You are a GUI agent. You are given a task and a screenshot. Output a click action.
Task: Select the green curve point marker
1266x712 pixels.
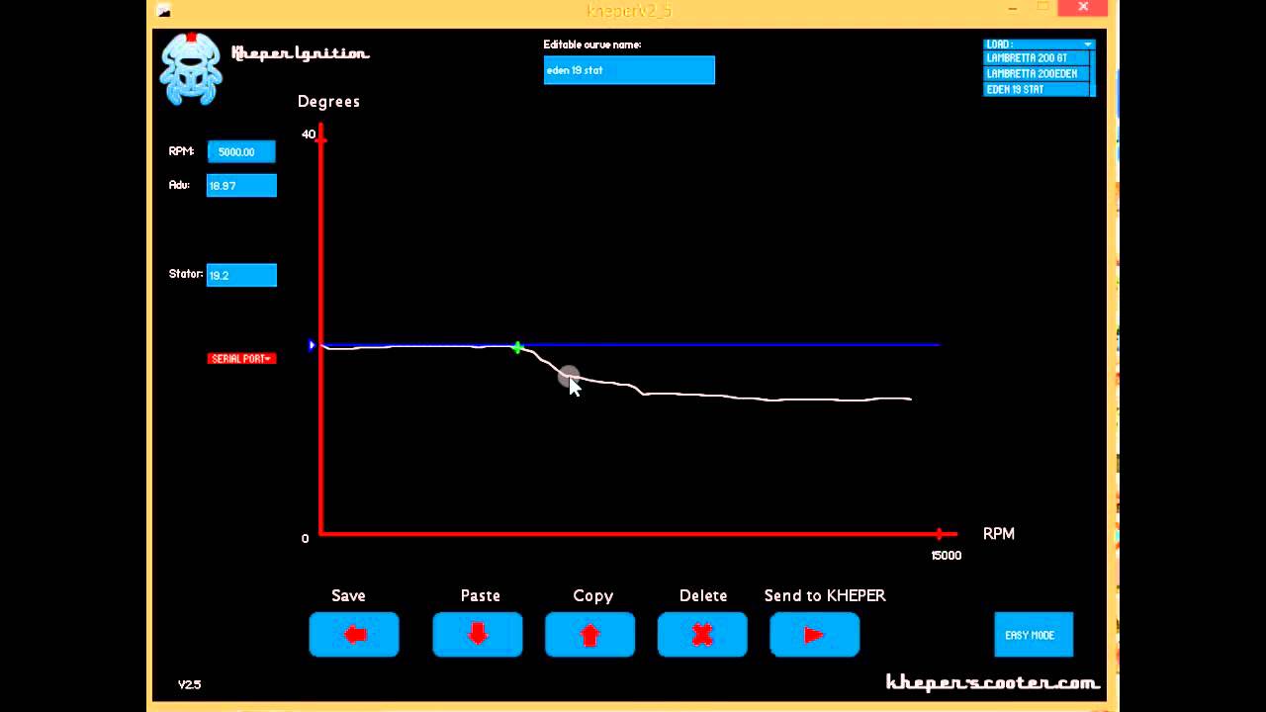click(517, 347)
